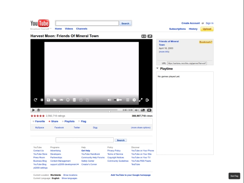Click the video progress bar track
The height and width of the screenshot is (183, 244).
(x=77, y=110)
